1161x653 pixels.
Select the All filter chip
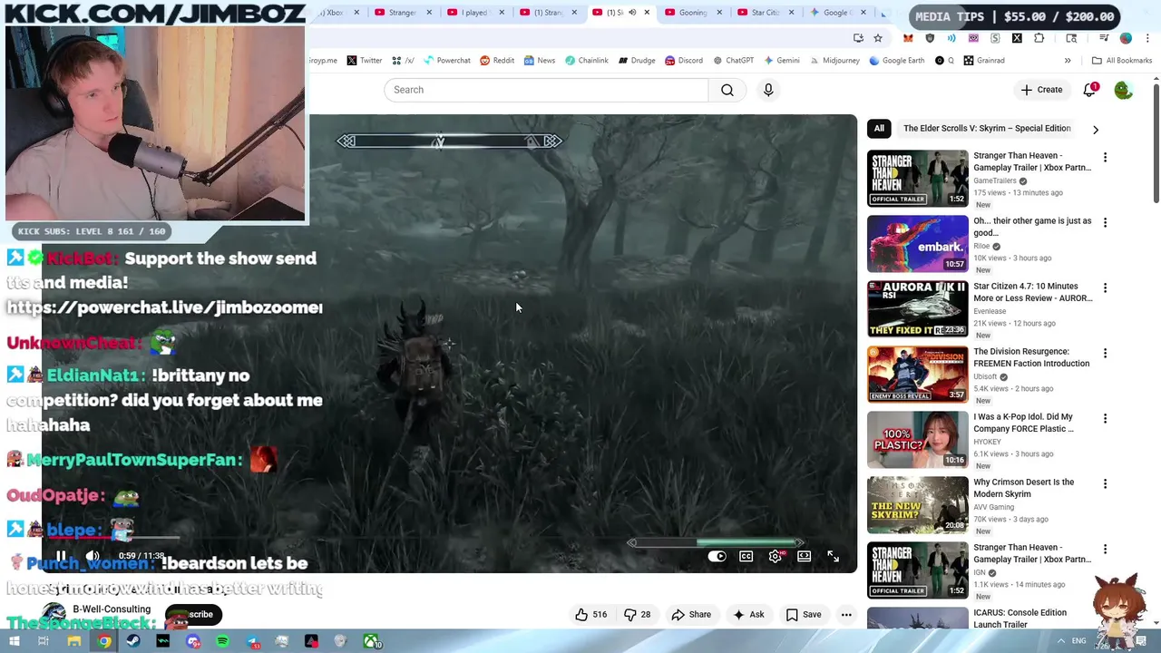coord(879,128)
